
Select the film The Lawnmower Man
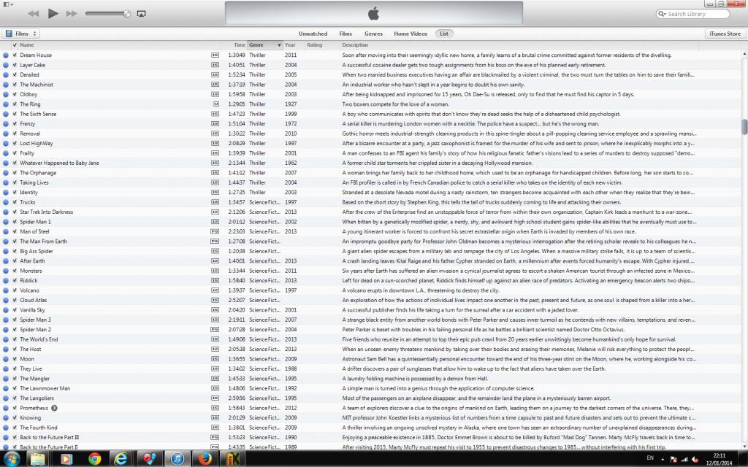(45, 388)
